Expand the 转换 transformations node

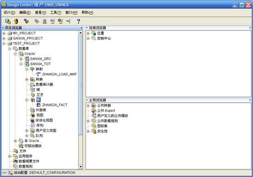click(x=26, y=80)
